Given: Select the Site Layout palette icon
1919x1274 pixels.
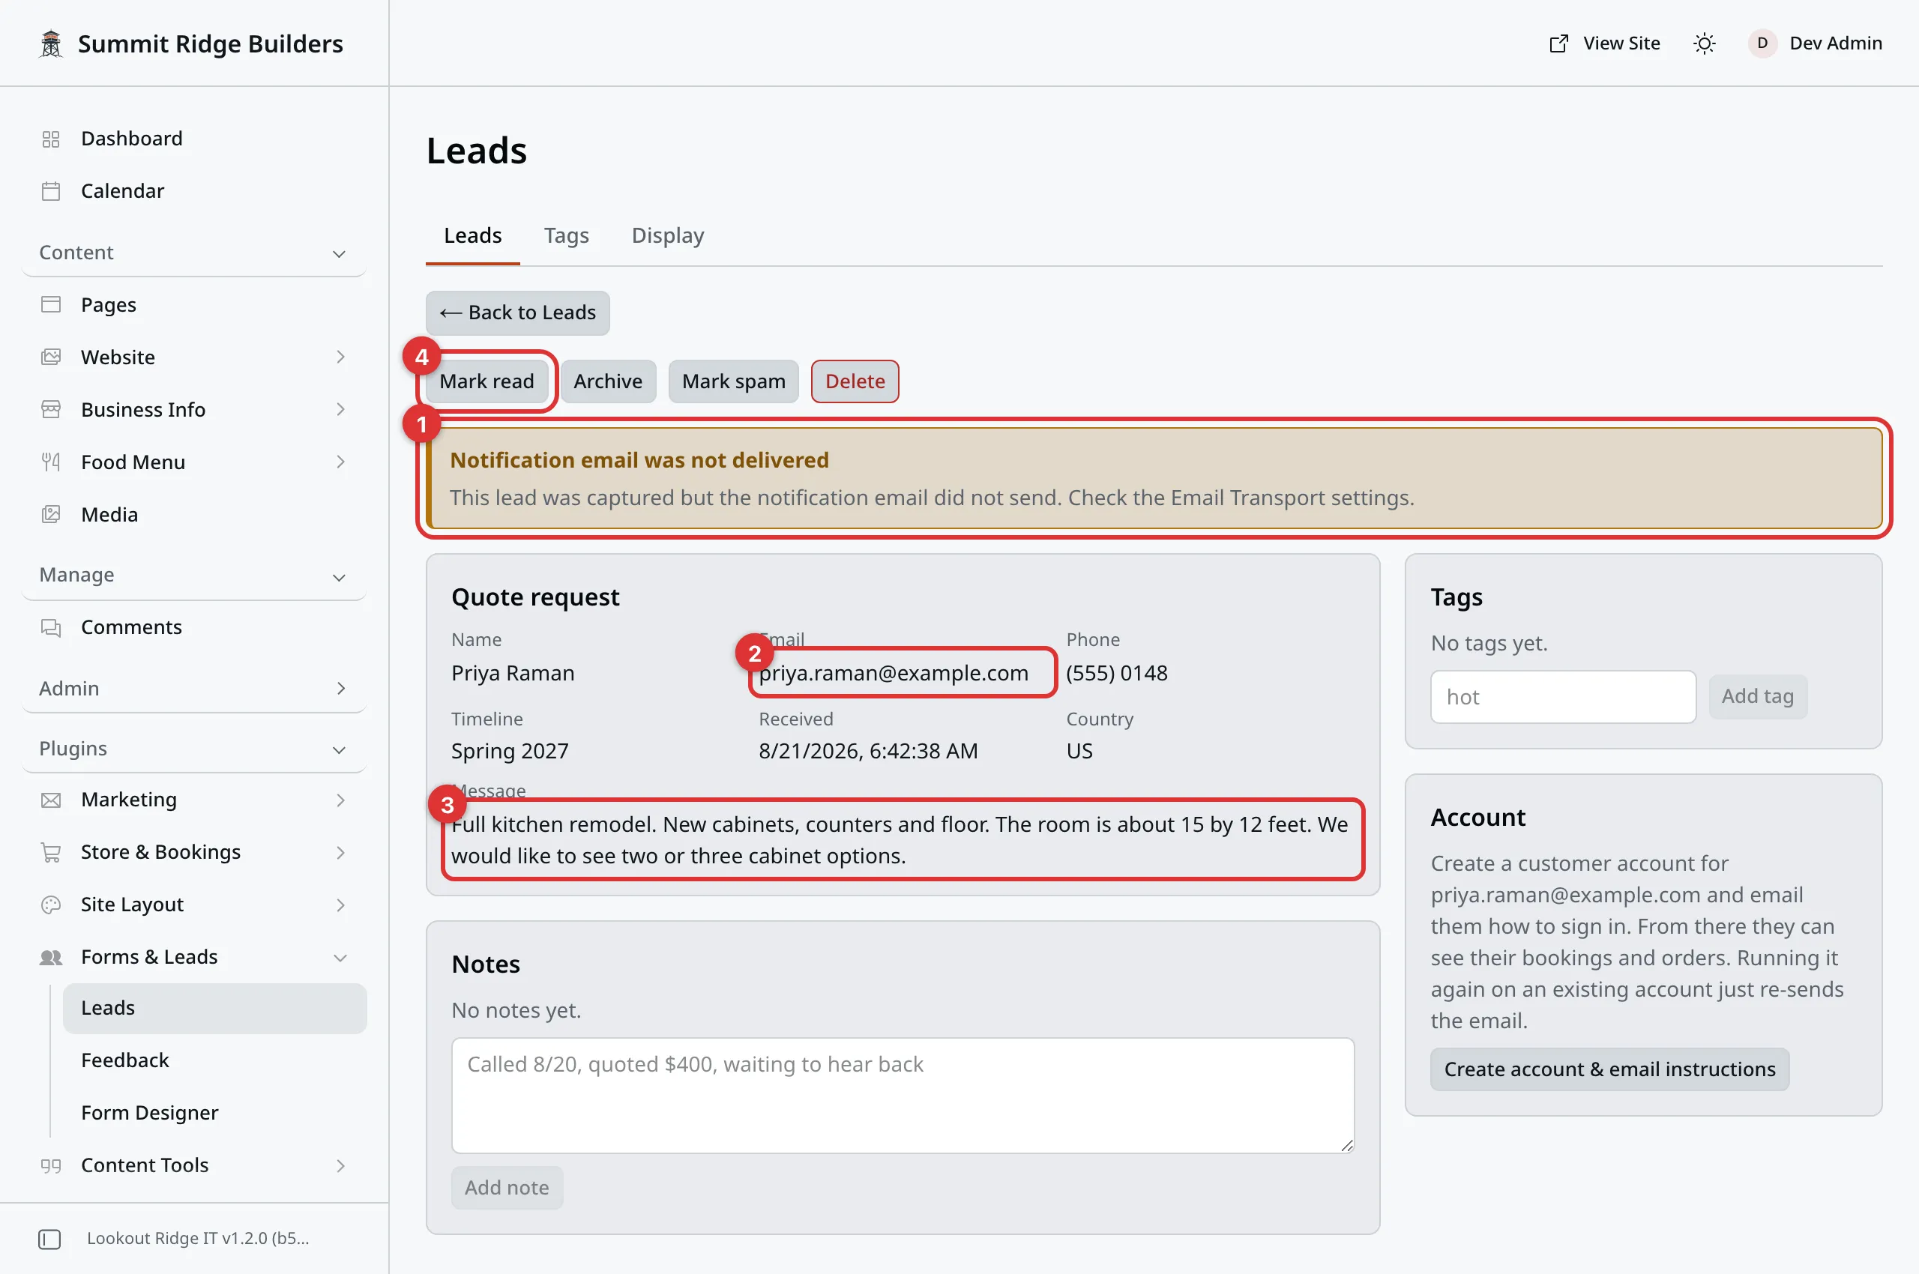Looking at the screenshot, I should point(50,905).
